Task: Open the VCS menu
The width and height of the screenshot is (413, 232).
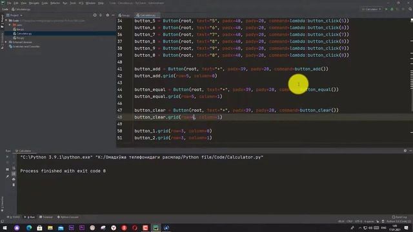Action: tap(81, 3)
